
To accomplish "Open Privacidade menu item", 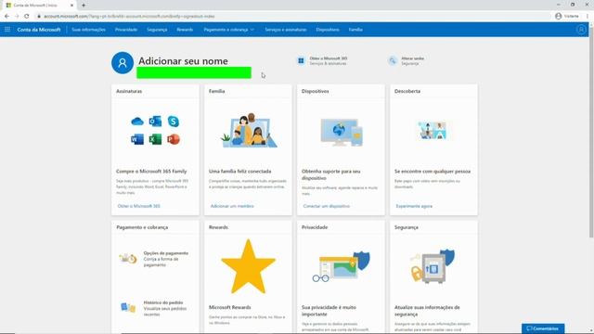I will pyautogui.click(x=126, y=30).
